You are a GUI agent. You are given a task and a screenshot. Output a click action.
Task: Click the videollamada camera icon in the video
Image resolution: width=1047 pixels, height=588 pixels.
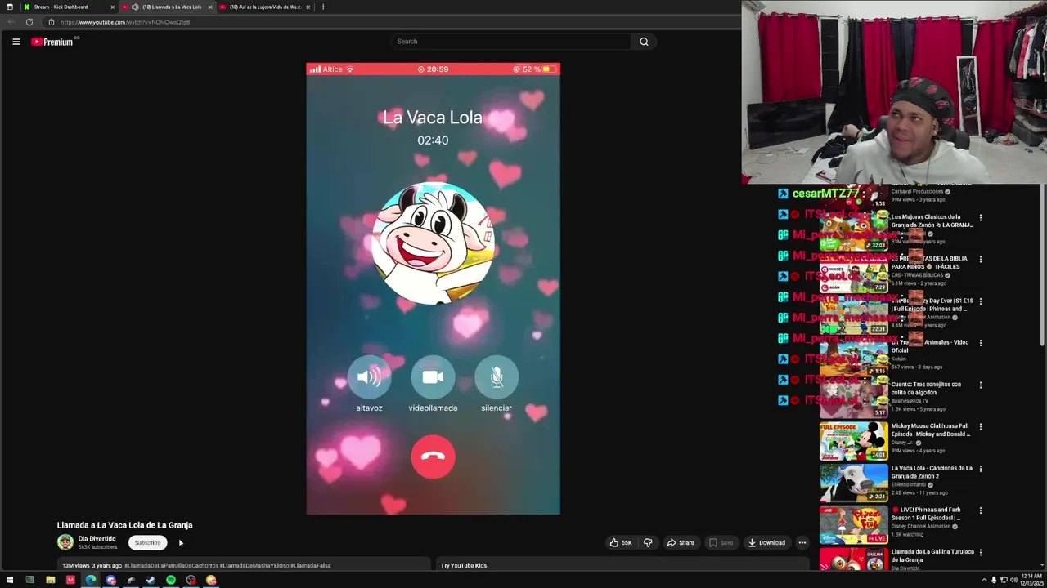pos(433,377)
